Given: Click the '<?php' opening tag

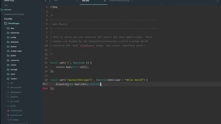Looking at the screenshot, I should (54, 7).
